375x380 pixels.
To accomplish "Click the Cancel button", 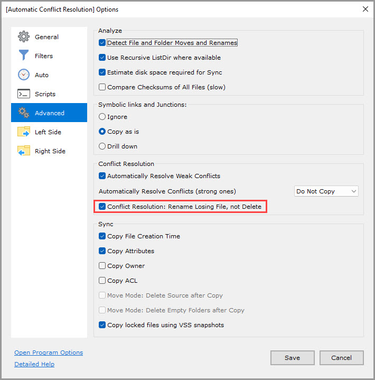I will [341, 358].
